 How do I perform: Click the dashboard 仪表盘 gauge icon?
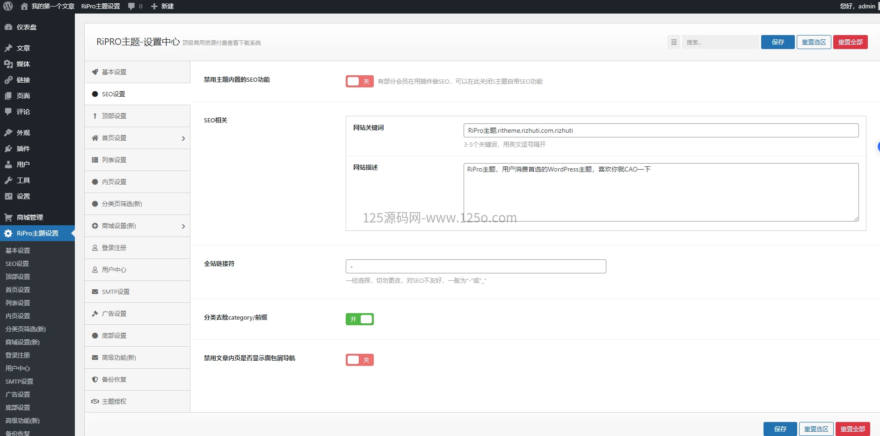8,27
